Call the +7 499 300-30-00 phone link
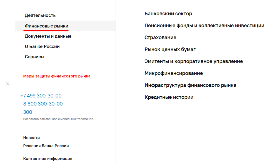277x163 pixels. [41, 96]
